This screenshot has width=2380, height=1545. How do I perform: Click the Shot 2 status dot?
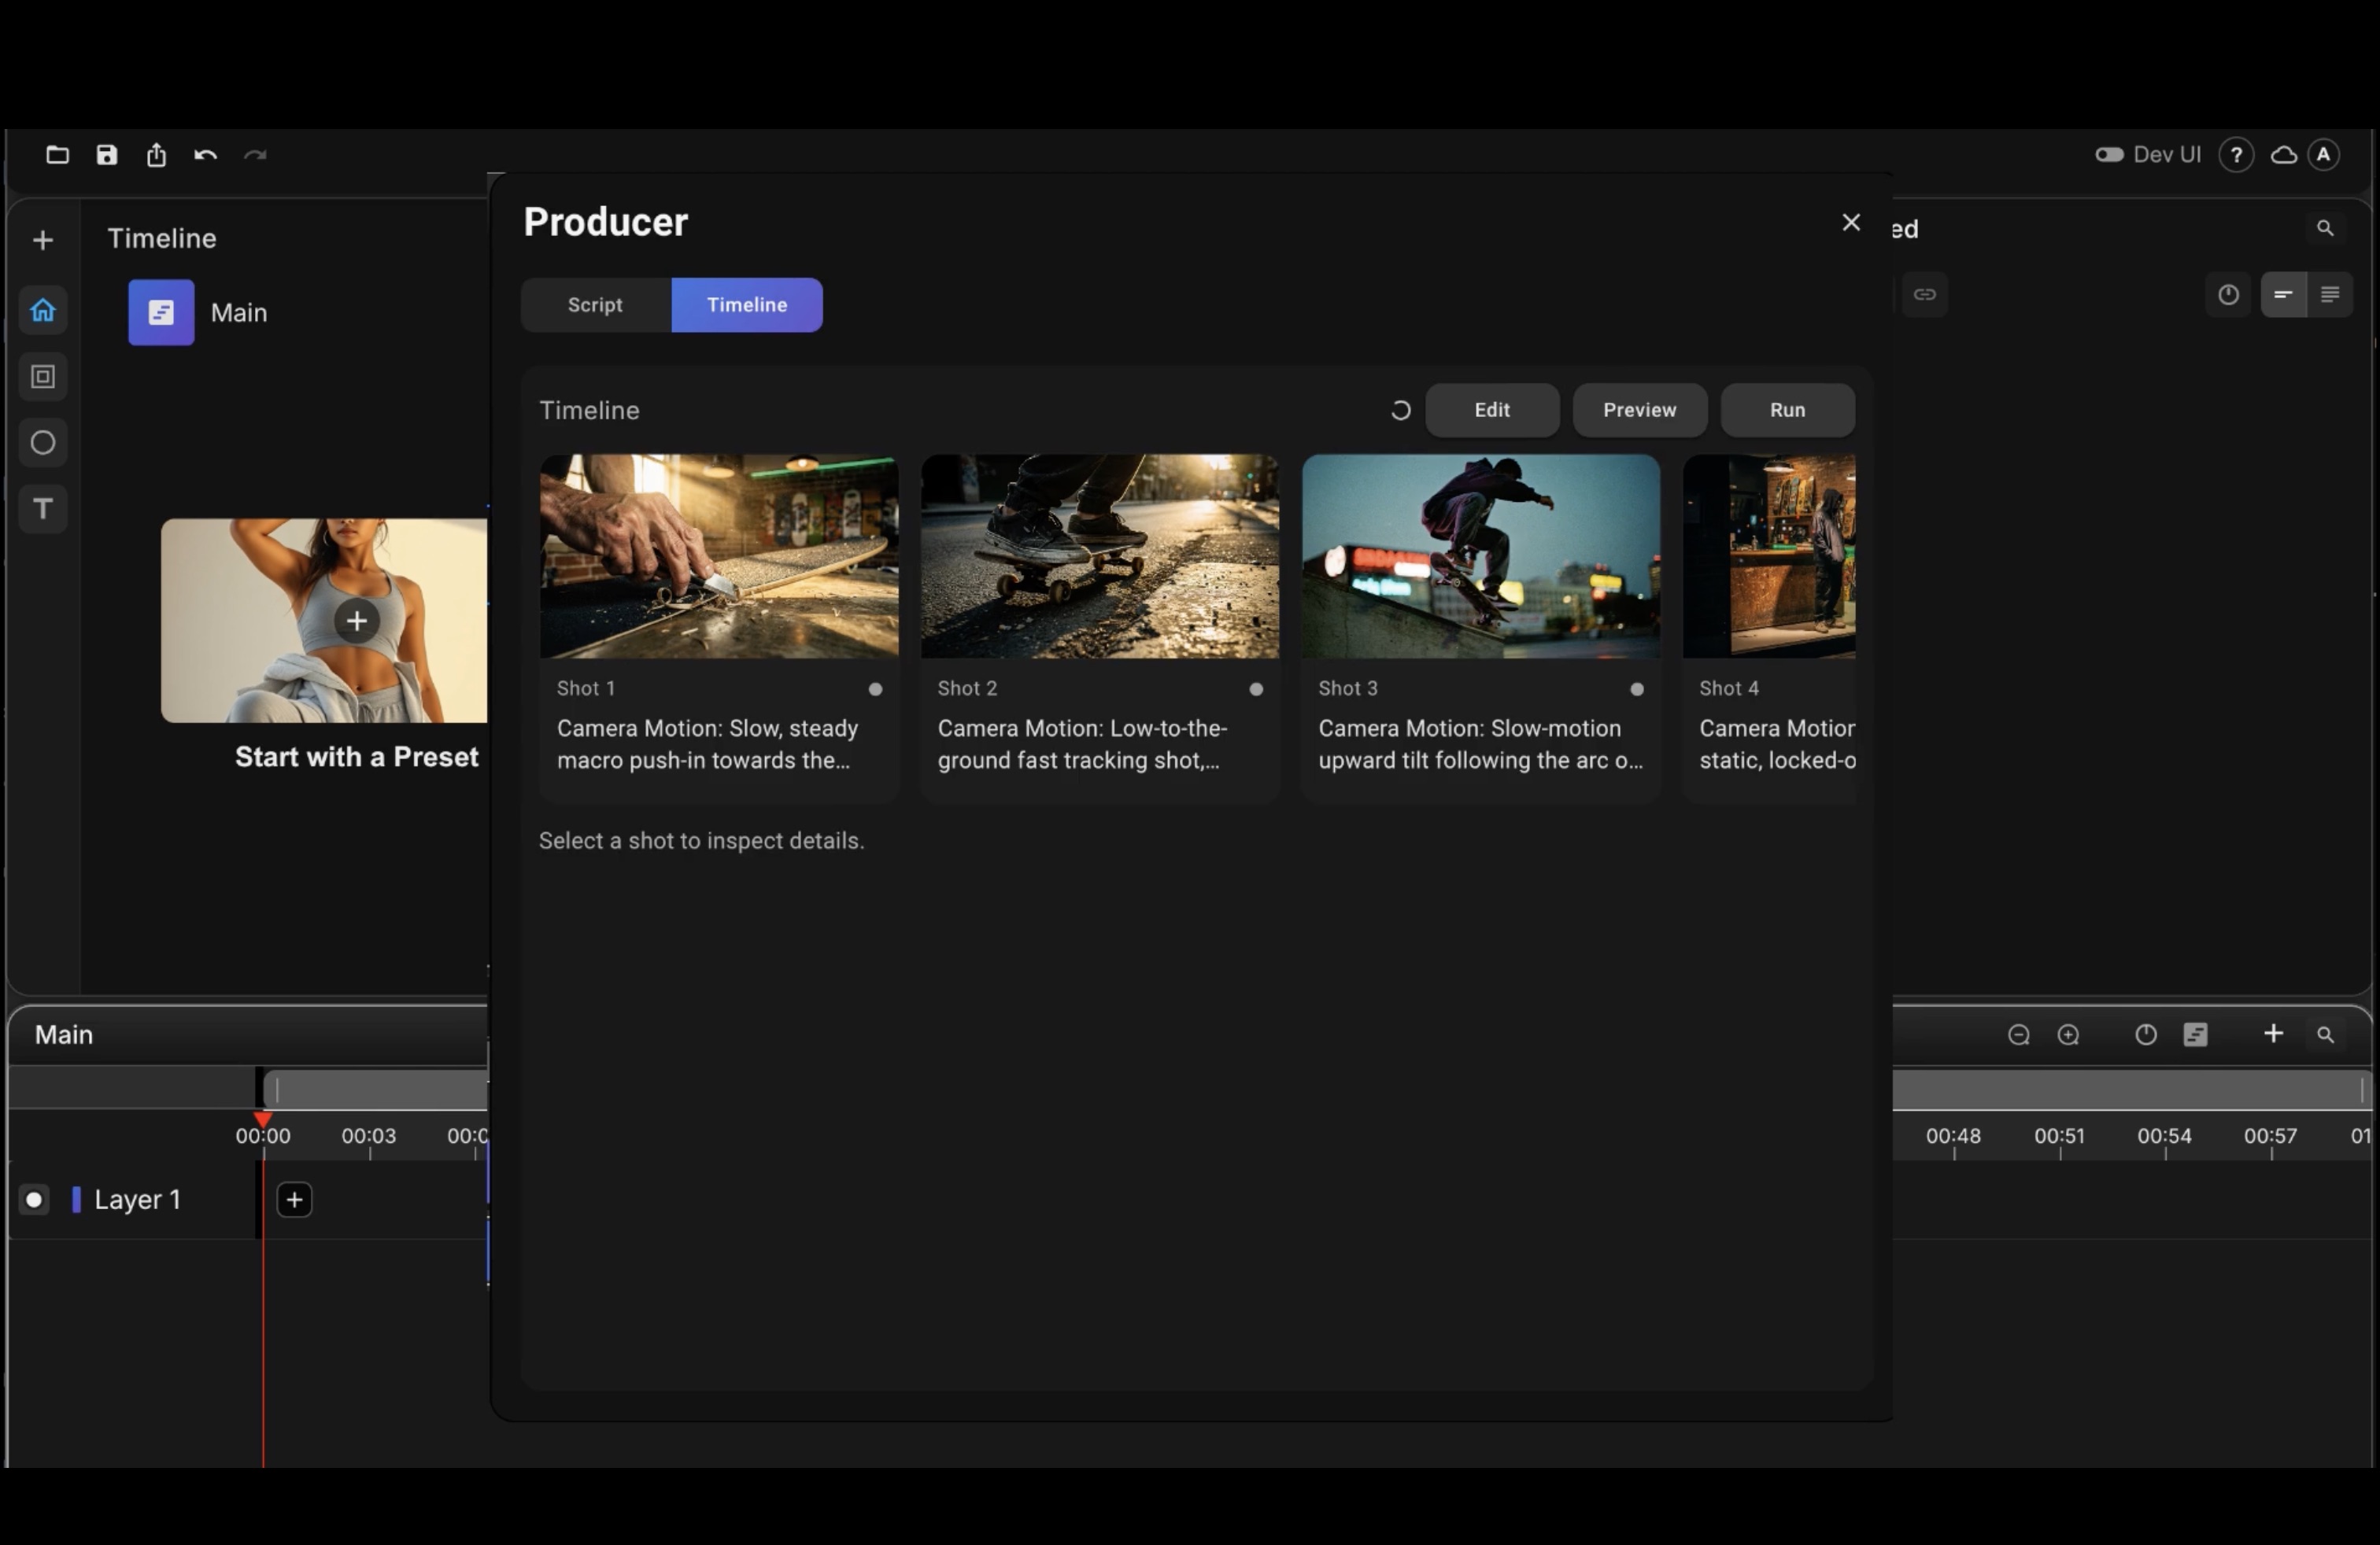pyautogui.click(x=1256, y=690)
